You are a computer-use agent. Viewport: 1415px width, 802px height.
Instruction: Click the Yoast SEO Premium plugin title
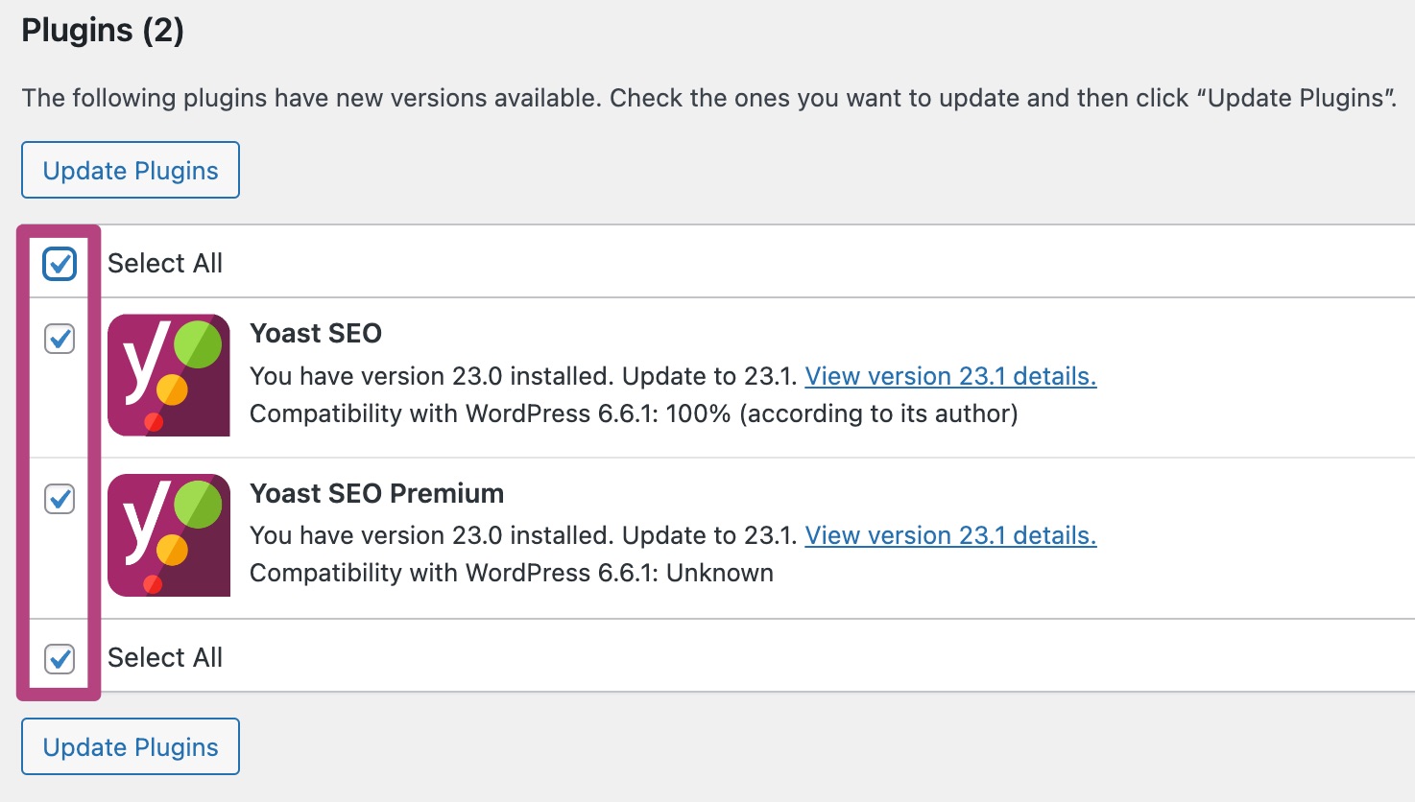point(377,493)
